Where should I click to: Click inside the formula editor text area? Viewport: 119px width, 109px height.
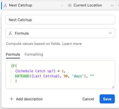pyautogui.click(x=60, y=75)
